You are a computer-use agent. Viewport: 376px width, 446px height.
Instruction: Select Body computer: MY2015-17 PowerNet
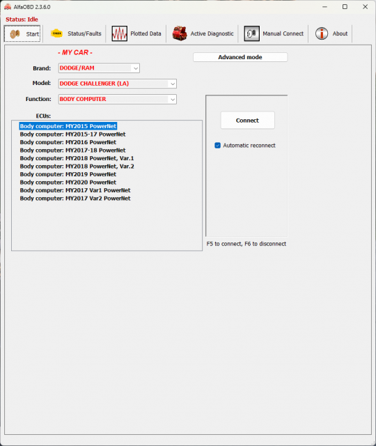click(x=72, y=134)
